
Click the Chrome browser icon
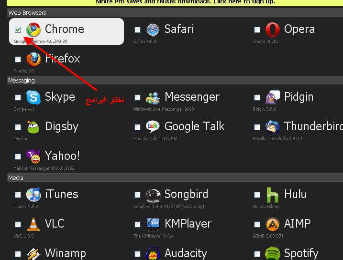pos(33,30)
